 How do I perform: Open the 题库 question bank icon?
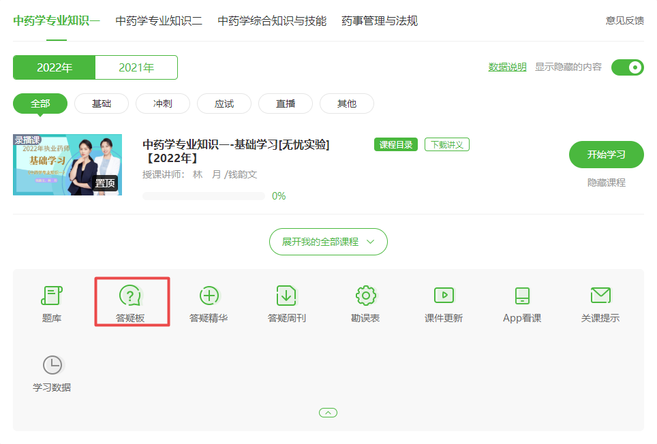(52, 296)
